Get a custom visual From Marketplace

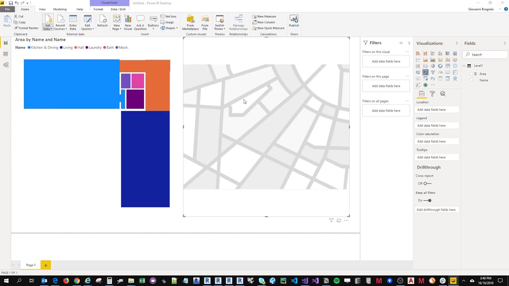coord(190,23)
